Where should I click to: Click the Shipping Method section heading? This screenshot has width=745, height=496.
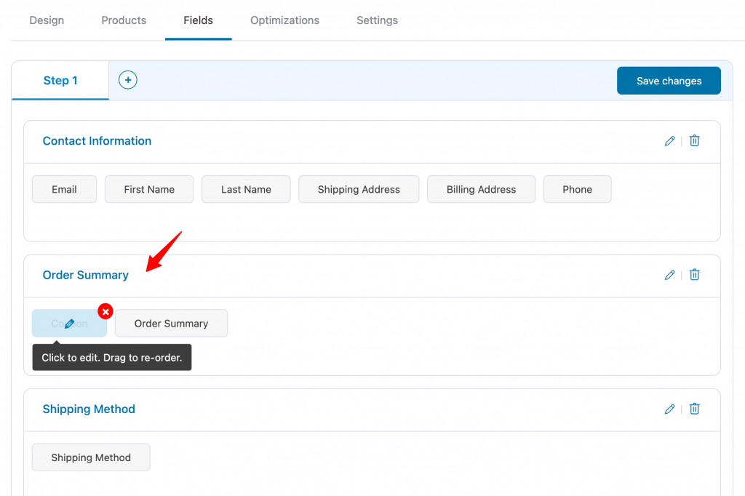coord(89,409)
